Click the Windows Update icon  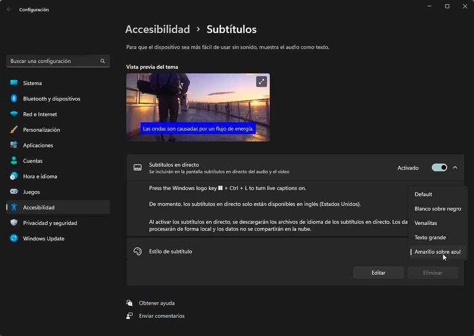(x=14, y=239)
